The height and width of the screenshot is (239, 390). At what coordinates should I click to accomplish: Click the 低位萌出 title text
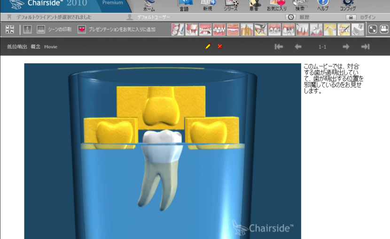[x=17, y=47]
